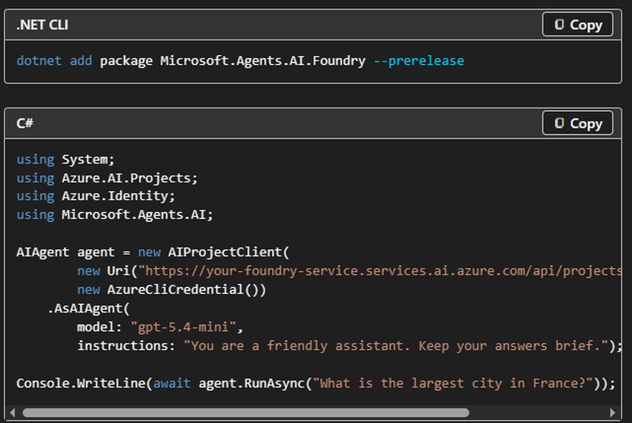Click the clipboard icon on the .NET CLI Copy button

(560, 24)
